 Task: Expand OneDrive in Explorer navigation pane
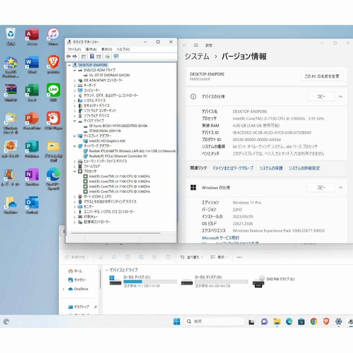click(63, 289)
